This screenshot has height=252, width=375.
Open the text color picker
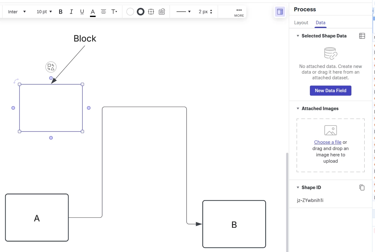tap(93, 12)
